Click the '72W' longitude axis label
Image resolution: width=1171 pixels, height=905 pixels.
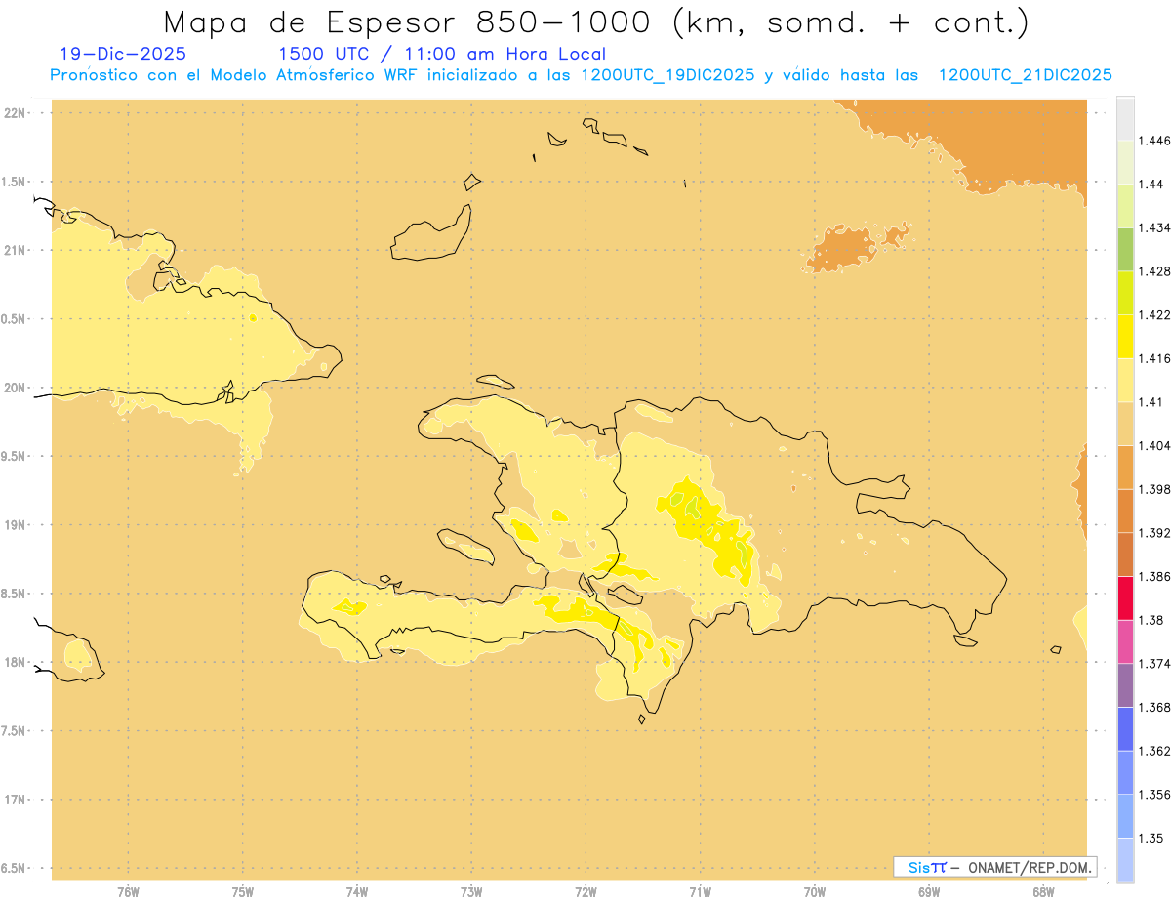pyautogui.click(x=585, y=892)
